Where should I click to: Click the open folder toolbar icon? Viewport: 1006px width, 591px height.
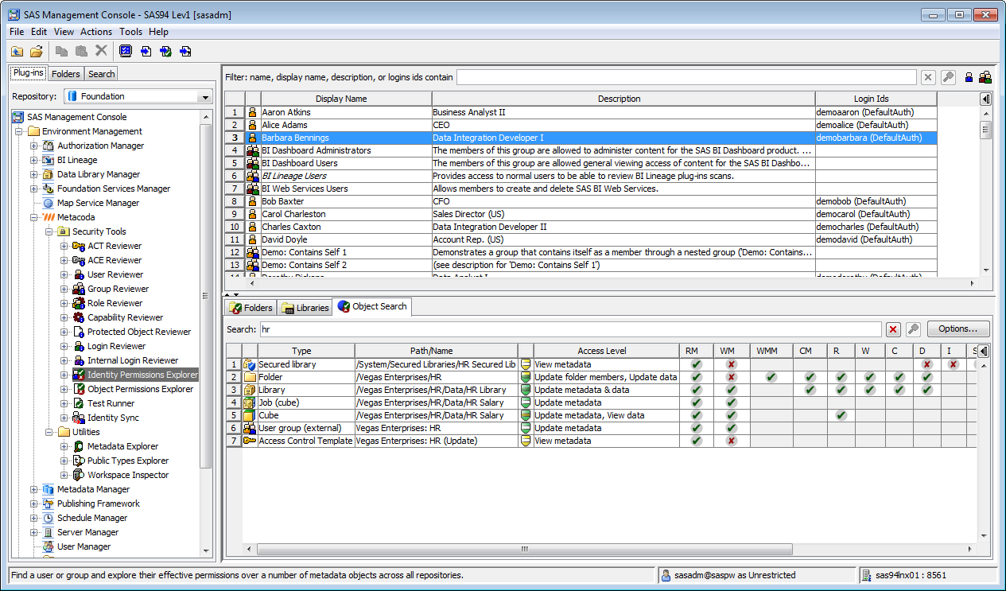(x=37, y=51)
